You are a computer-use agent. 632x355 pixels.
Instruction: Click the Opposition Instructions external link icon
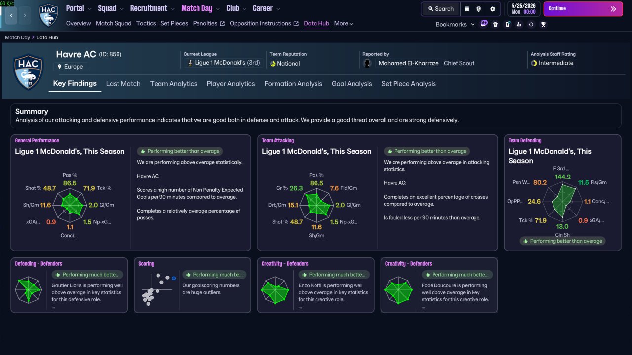tap(296, 24)
